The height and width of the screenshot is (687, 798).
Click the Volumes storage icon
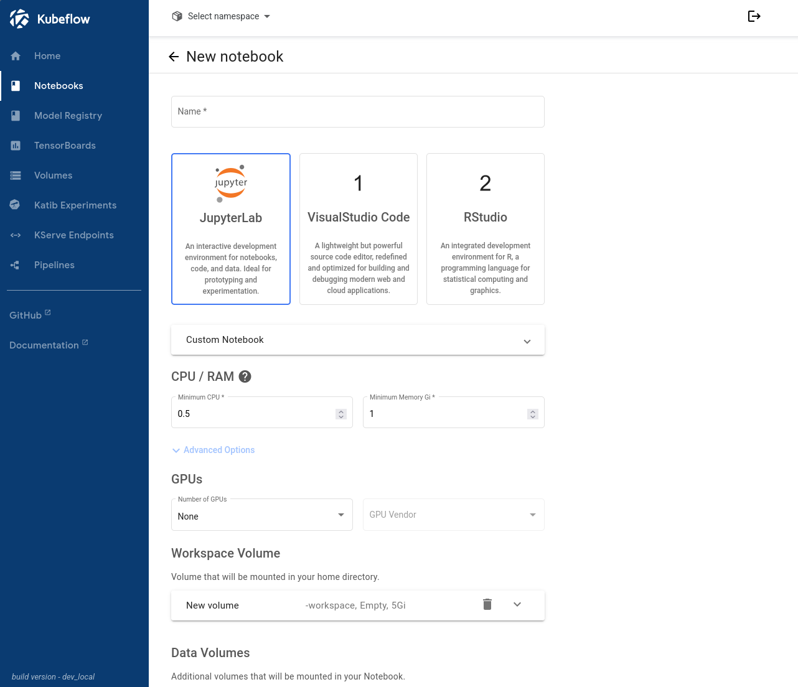pos(16,175)
